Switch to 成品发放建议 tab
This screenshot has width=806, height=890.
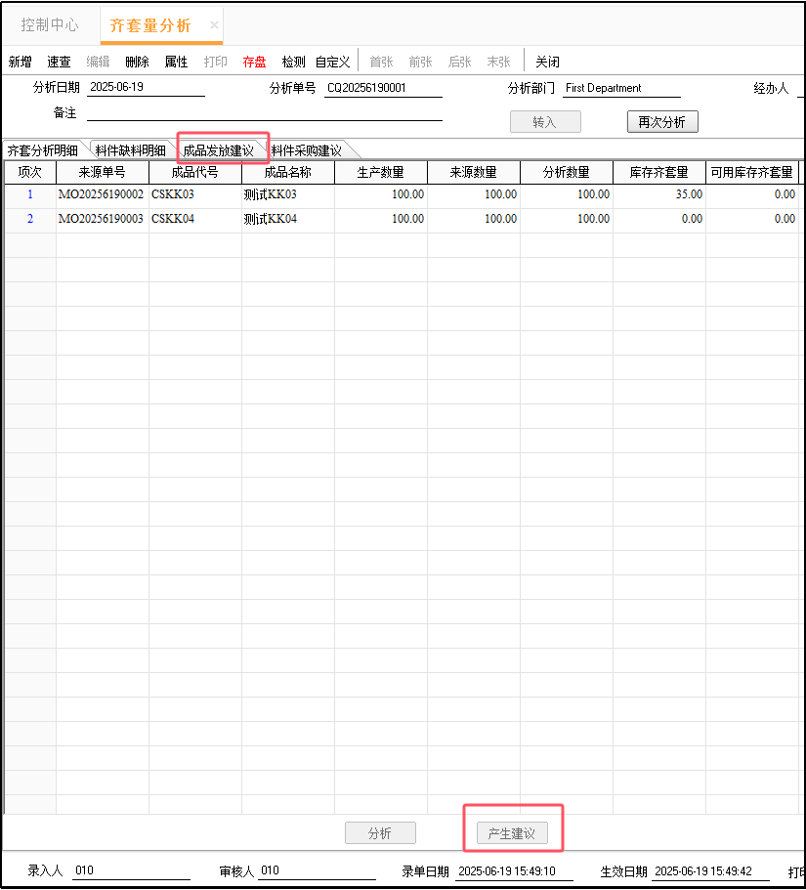click(x=219, y=150)
